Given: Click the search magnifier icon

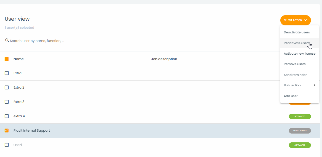Looking at the screenshot, I should 7,41.
